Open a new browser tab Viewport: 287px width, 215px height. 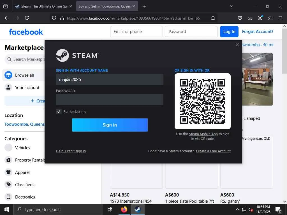pyautogui.click(x=144, y=6)
